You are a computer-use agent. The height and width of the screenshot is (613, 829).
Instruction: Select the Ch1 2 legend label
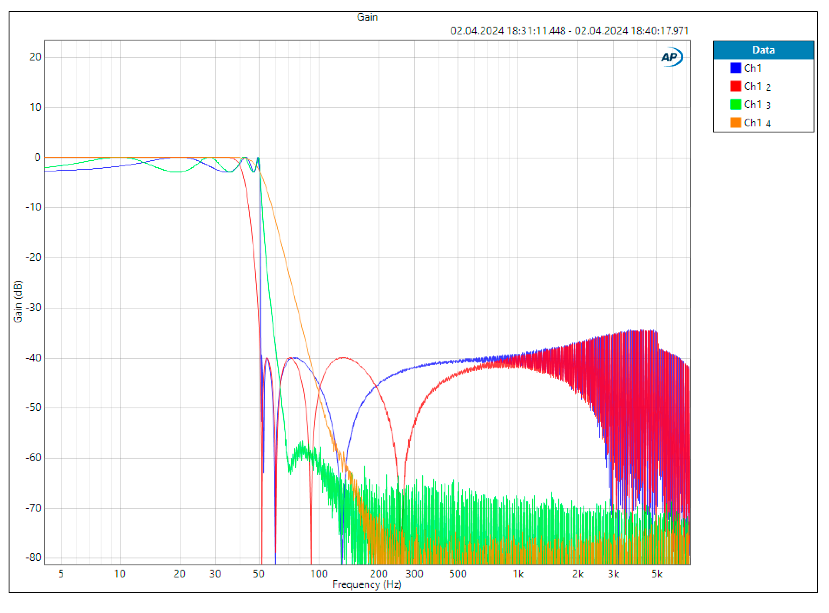[757, 87]
